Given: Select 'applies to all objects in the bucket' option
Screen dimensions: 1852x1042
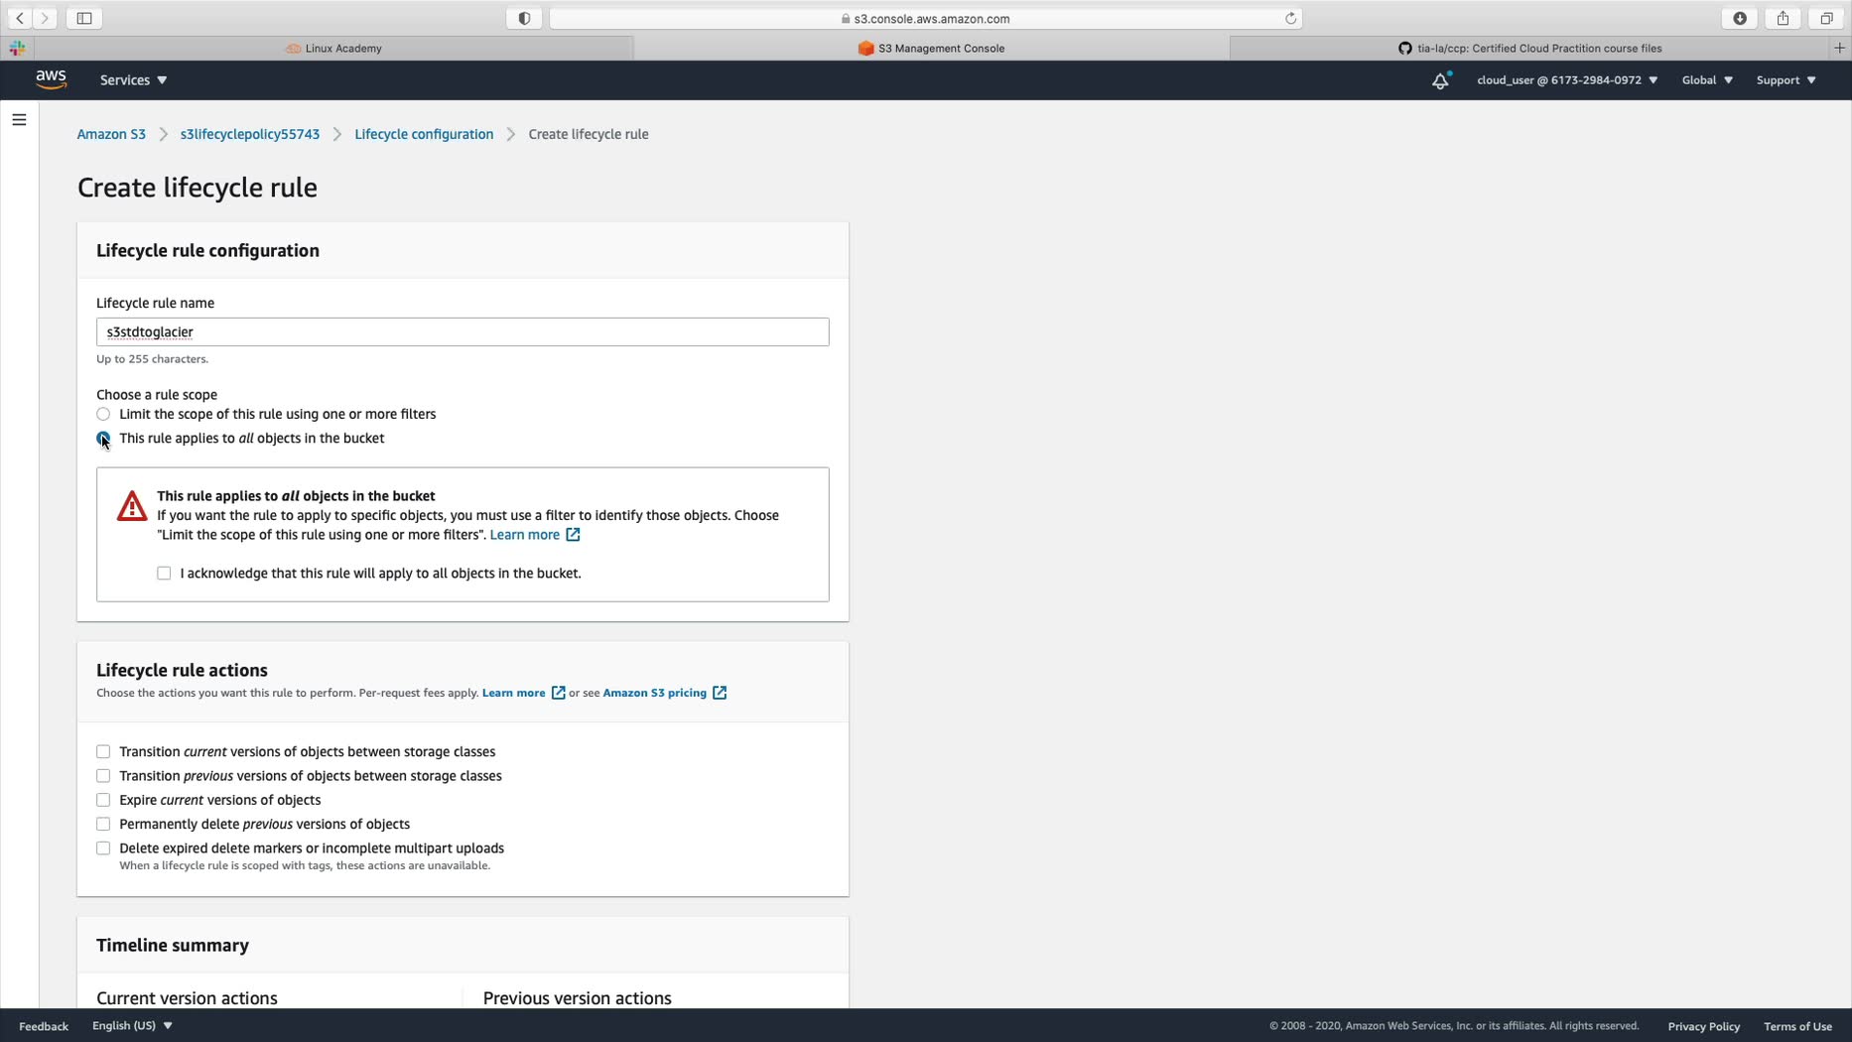Looking at the screenshot, I should click(103, 438).
